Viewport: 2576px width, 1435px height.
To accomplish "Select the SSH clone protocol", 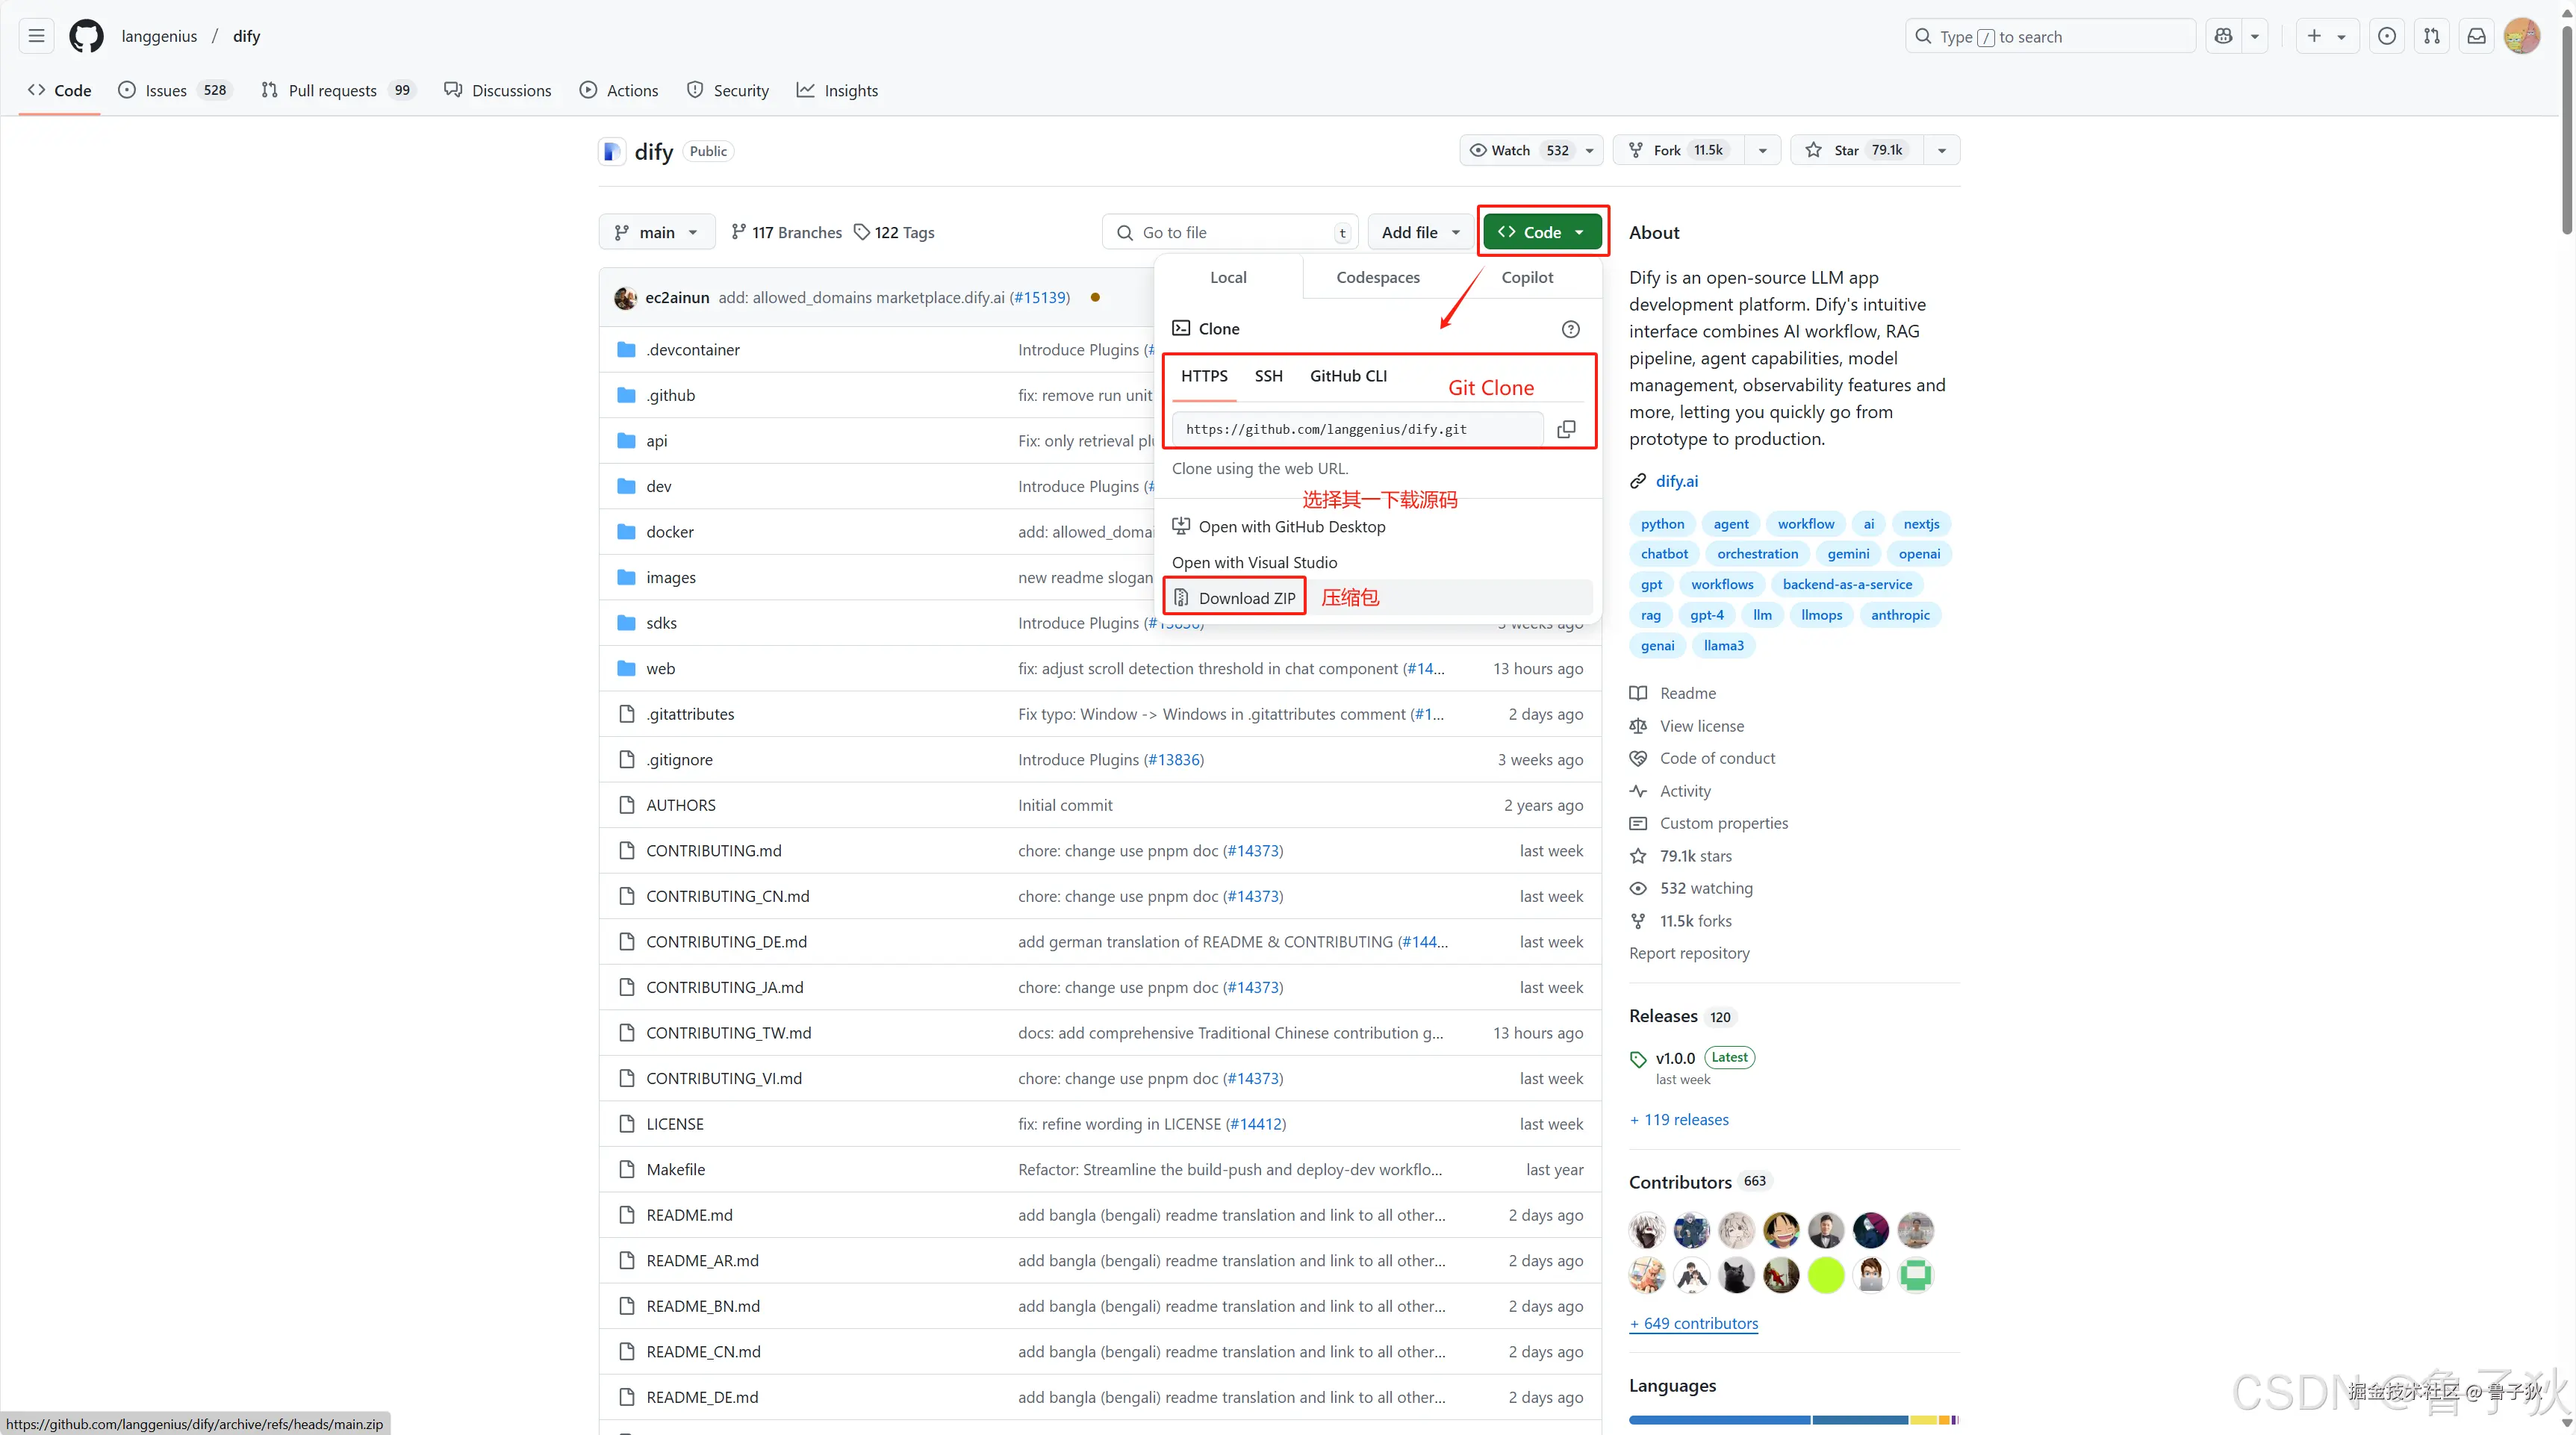I will (x=1268, y=376).
